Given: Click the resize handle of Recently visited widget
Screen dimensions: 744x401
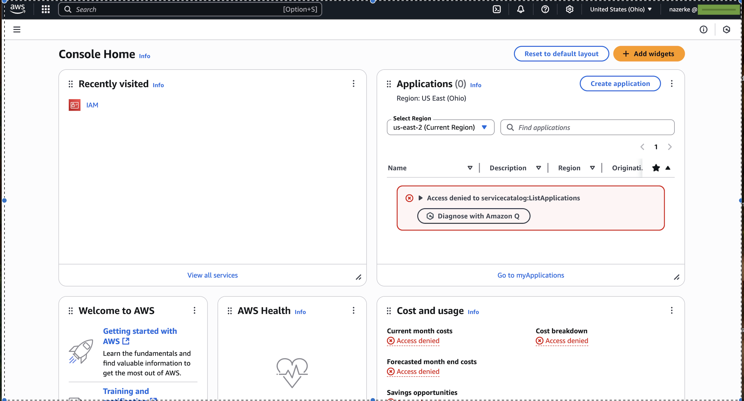Looking at the screenshot, I should point(359,277).
